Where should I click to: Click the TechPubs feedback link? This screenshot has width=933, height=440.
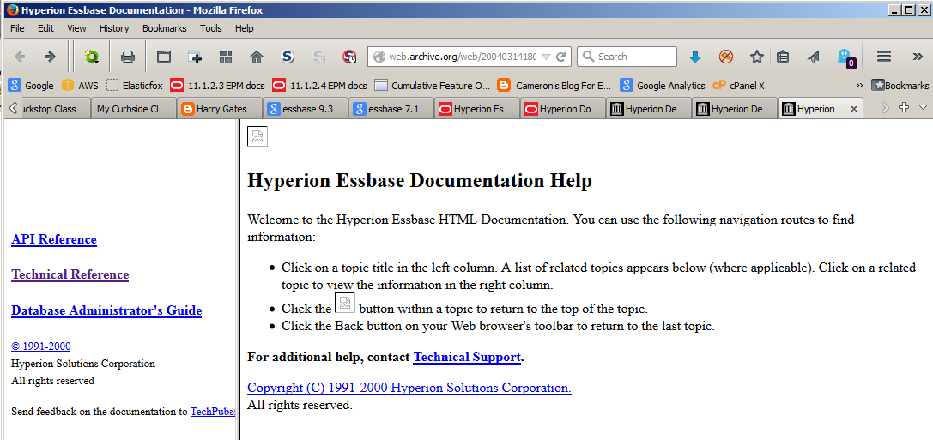point(212,412)
